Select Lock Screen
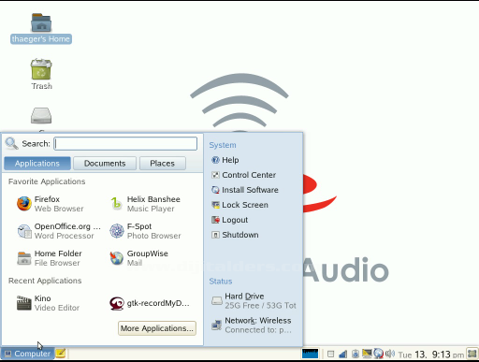 [x=239, y=205]
